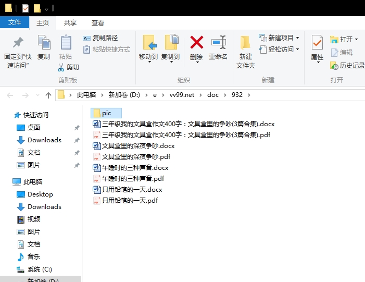Click the 932 breadcrumb segment
The image size is (365, 282).
pos(237,95)
